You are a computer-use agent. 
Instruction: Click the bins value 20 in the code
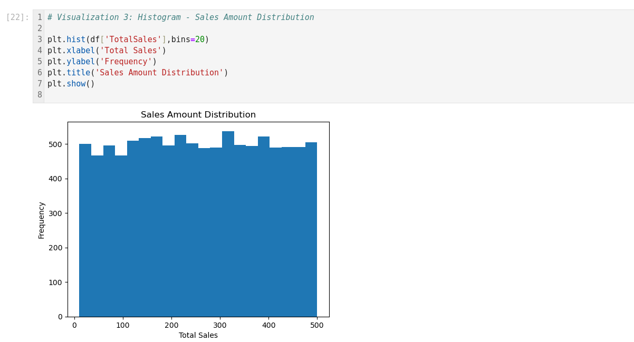coord(200,40)
